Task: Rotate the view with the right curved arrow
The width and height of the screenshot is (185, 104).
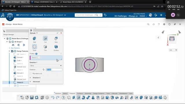Action: tap(179, 32)
